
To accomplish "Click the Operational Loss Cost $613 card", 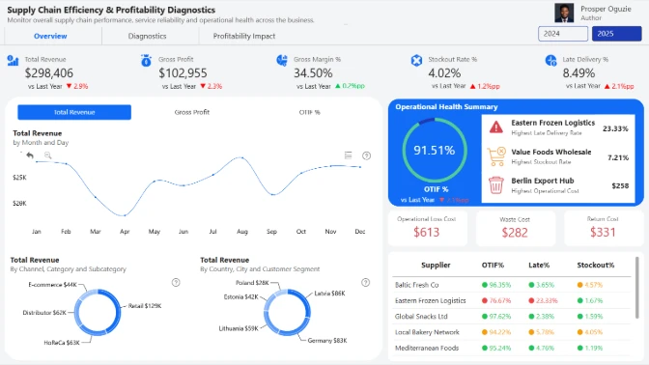I will pyautogui.click(x=427, y=228).
